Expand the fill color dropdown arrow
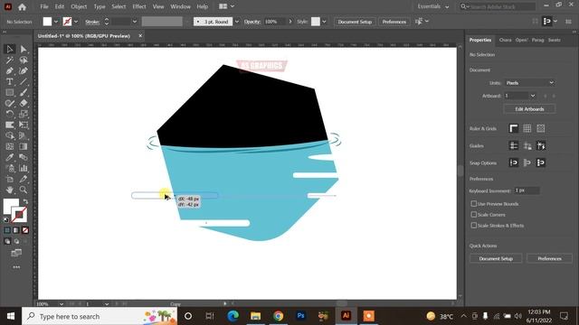 coord(56,22)
